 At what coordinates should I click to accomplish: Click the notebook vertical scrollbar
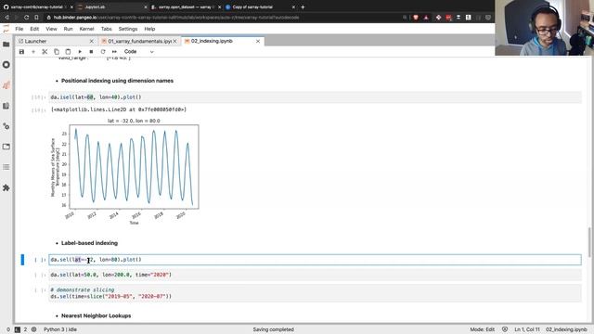click(x=590, y=242)
